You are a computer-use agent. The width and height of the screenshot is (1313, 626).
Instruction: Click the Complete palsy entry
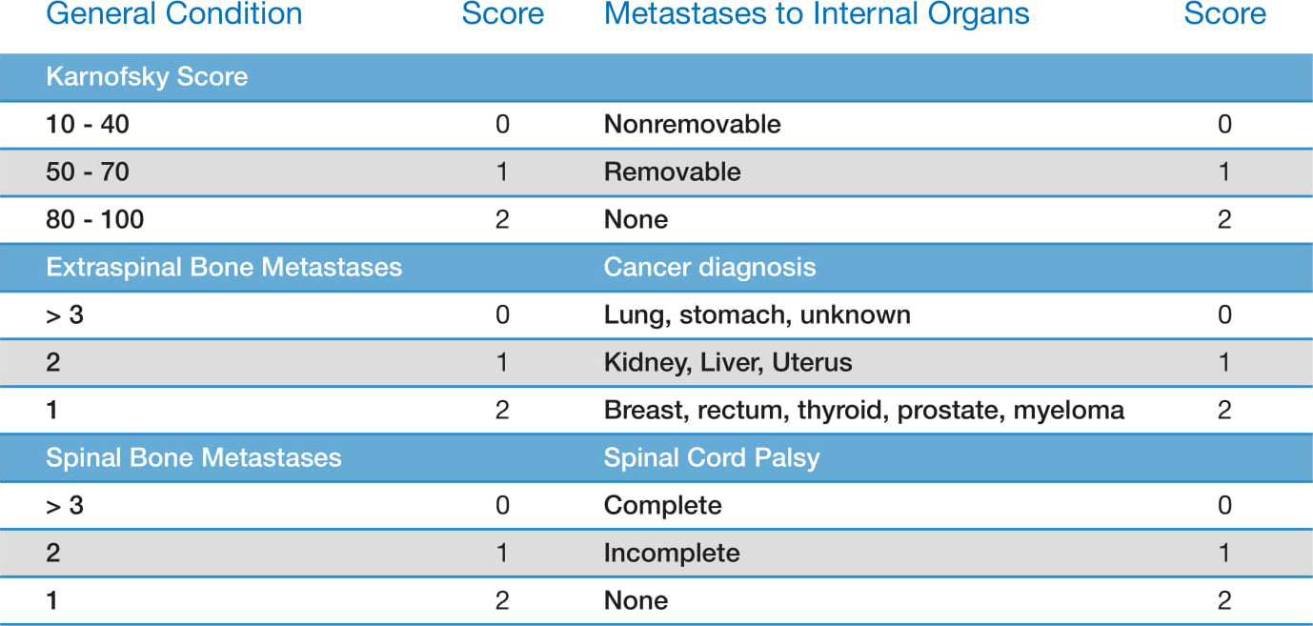[x=662, y=505]
